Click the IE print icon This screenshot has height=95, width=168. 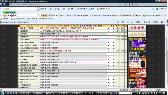click(x=132, y=22)
